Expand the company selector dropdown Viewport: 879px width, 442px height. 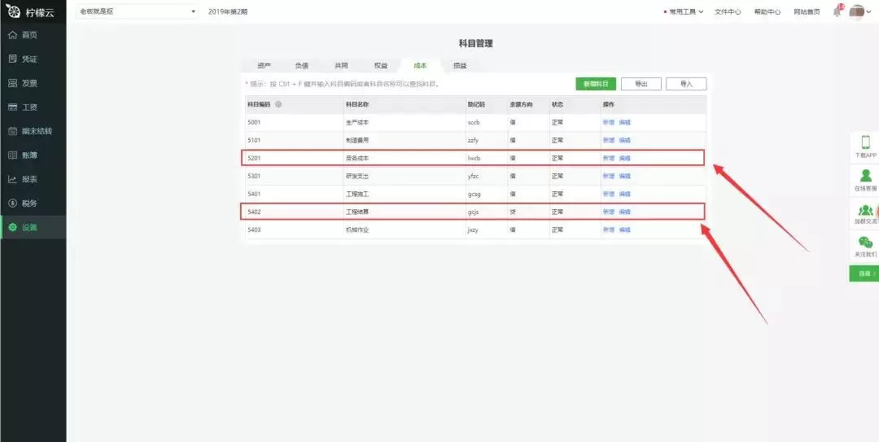pos(137,11)
